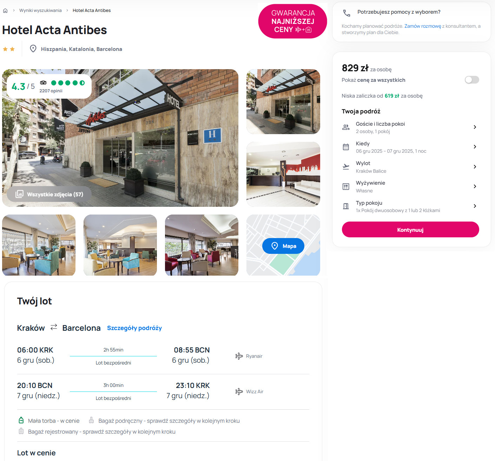Expand the Kiedy date row chevron
The width and height of the screenshot is (495, 461).
point(475,147)
